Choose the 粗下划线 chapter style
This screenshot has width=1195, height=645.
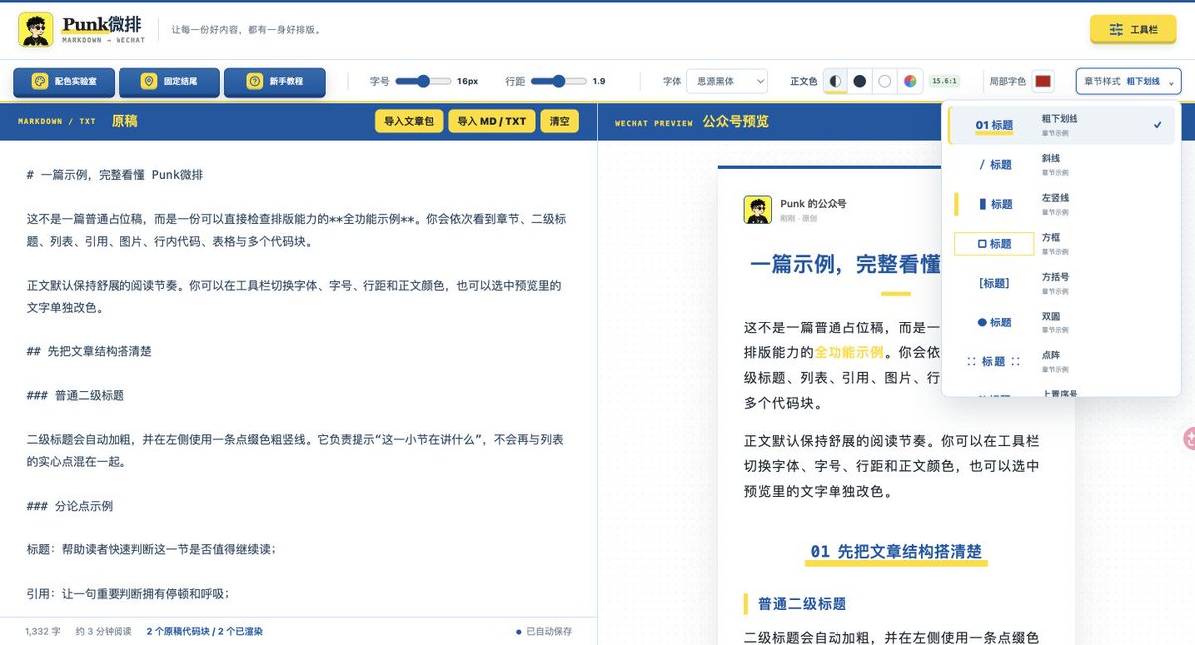(1062, 125)
